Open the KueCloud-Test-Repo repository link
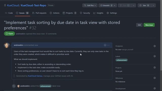This screenshot has height=91, width=162. (33, 5)
